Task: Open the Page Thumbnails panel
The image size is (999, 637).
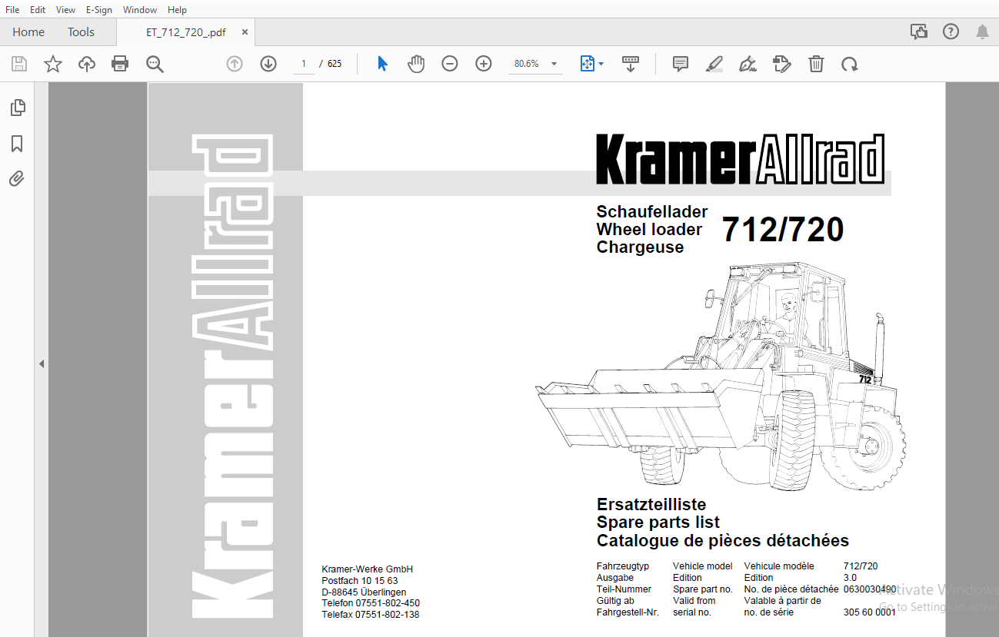Action: [17, 108]
